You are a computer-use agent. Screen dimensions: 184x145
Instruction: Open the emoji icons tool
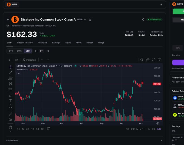(11, 106)
